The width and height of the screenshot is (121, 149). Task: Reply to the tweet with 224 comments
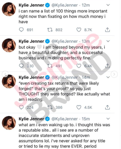(x=21, y=107)
